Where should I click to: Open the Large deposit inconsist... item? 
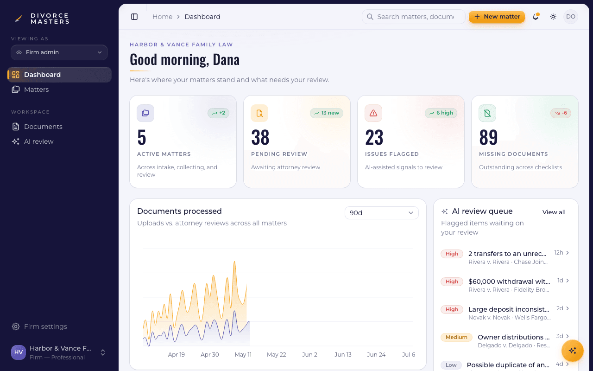pos(505,313)
